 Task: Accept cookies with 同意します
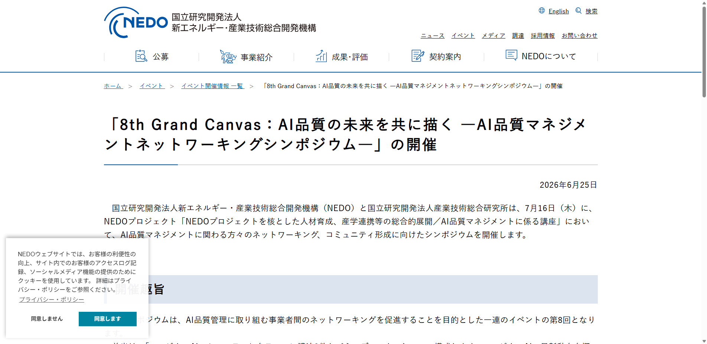(108, 319)
